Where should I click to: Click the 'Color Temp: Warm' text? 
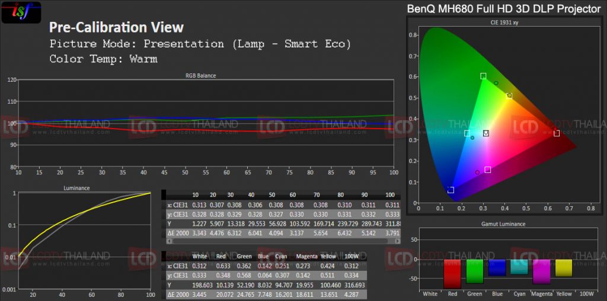point(103,59)
